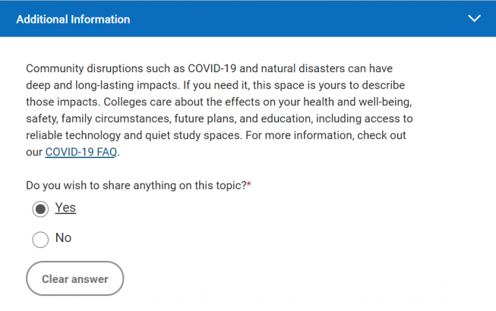The height and width of the screenshot is (311, 496).
Task: Click the filled dot inside the Yes option
Action: pyautogui.click(x=40, y=209)
